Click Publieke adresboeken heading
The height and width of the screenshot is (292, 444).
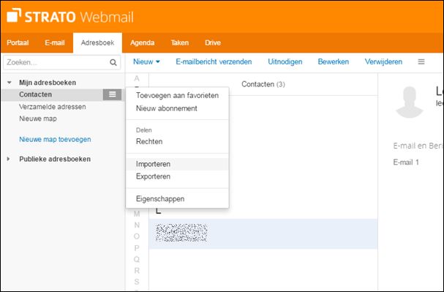point(55,159)
